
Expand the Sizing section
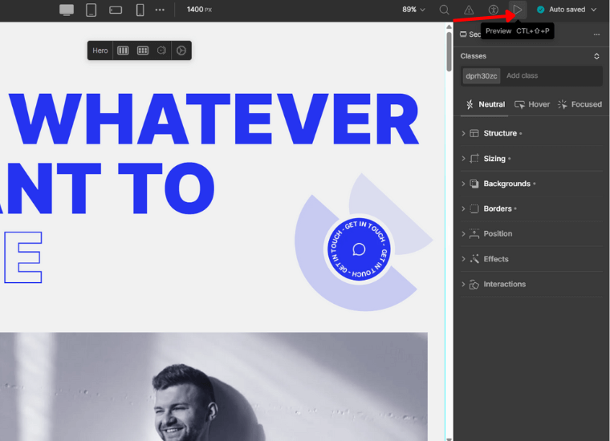(x=531, y=159)
